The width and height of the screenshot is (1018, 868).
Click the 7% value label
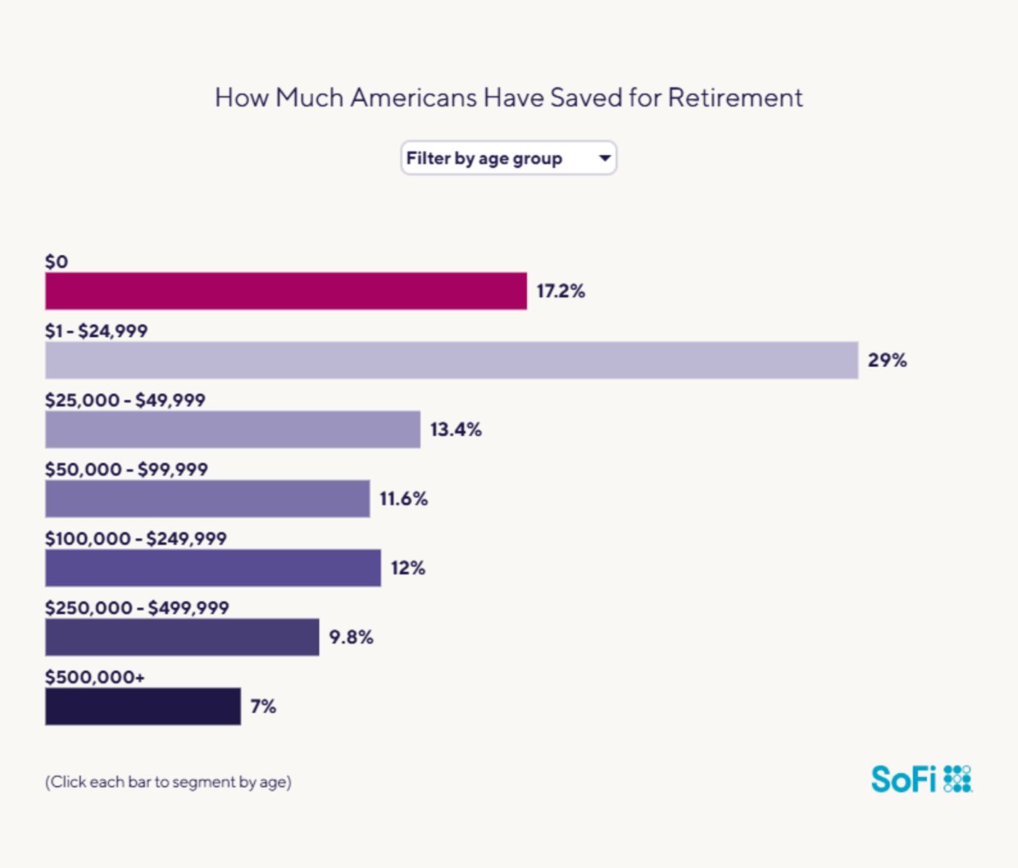tap(263, 707)
